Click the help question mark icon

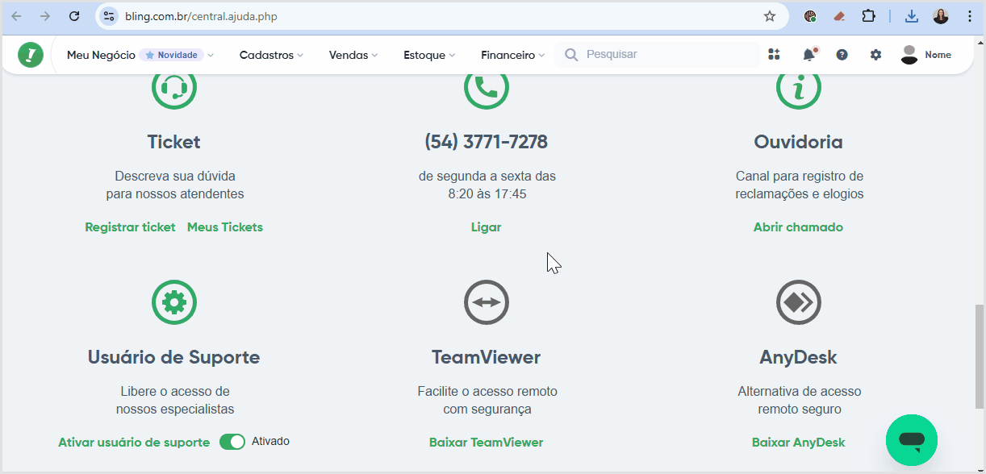coord(842,55)
